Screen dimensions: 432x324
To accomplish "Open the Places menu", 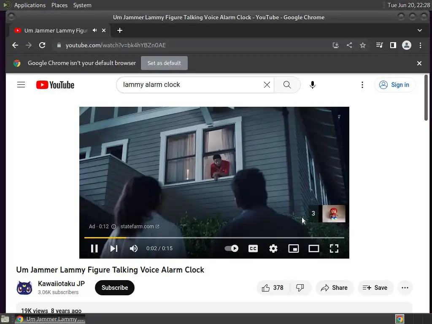I will point(59,5).
